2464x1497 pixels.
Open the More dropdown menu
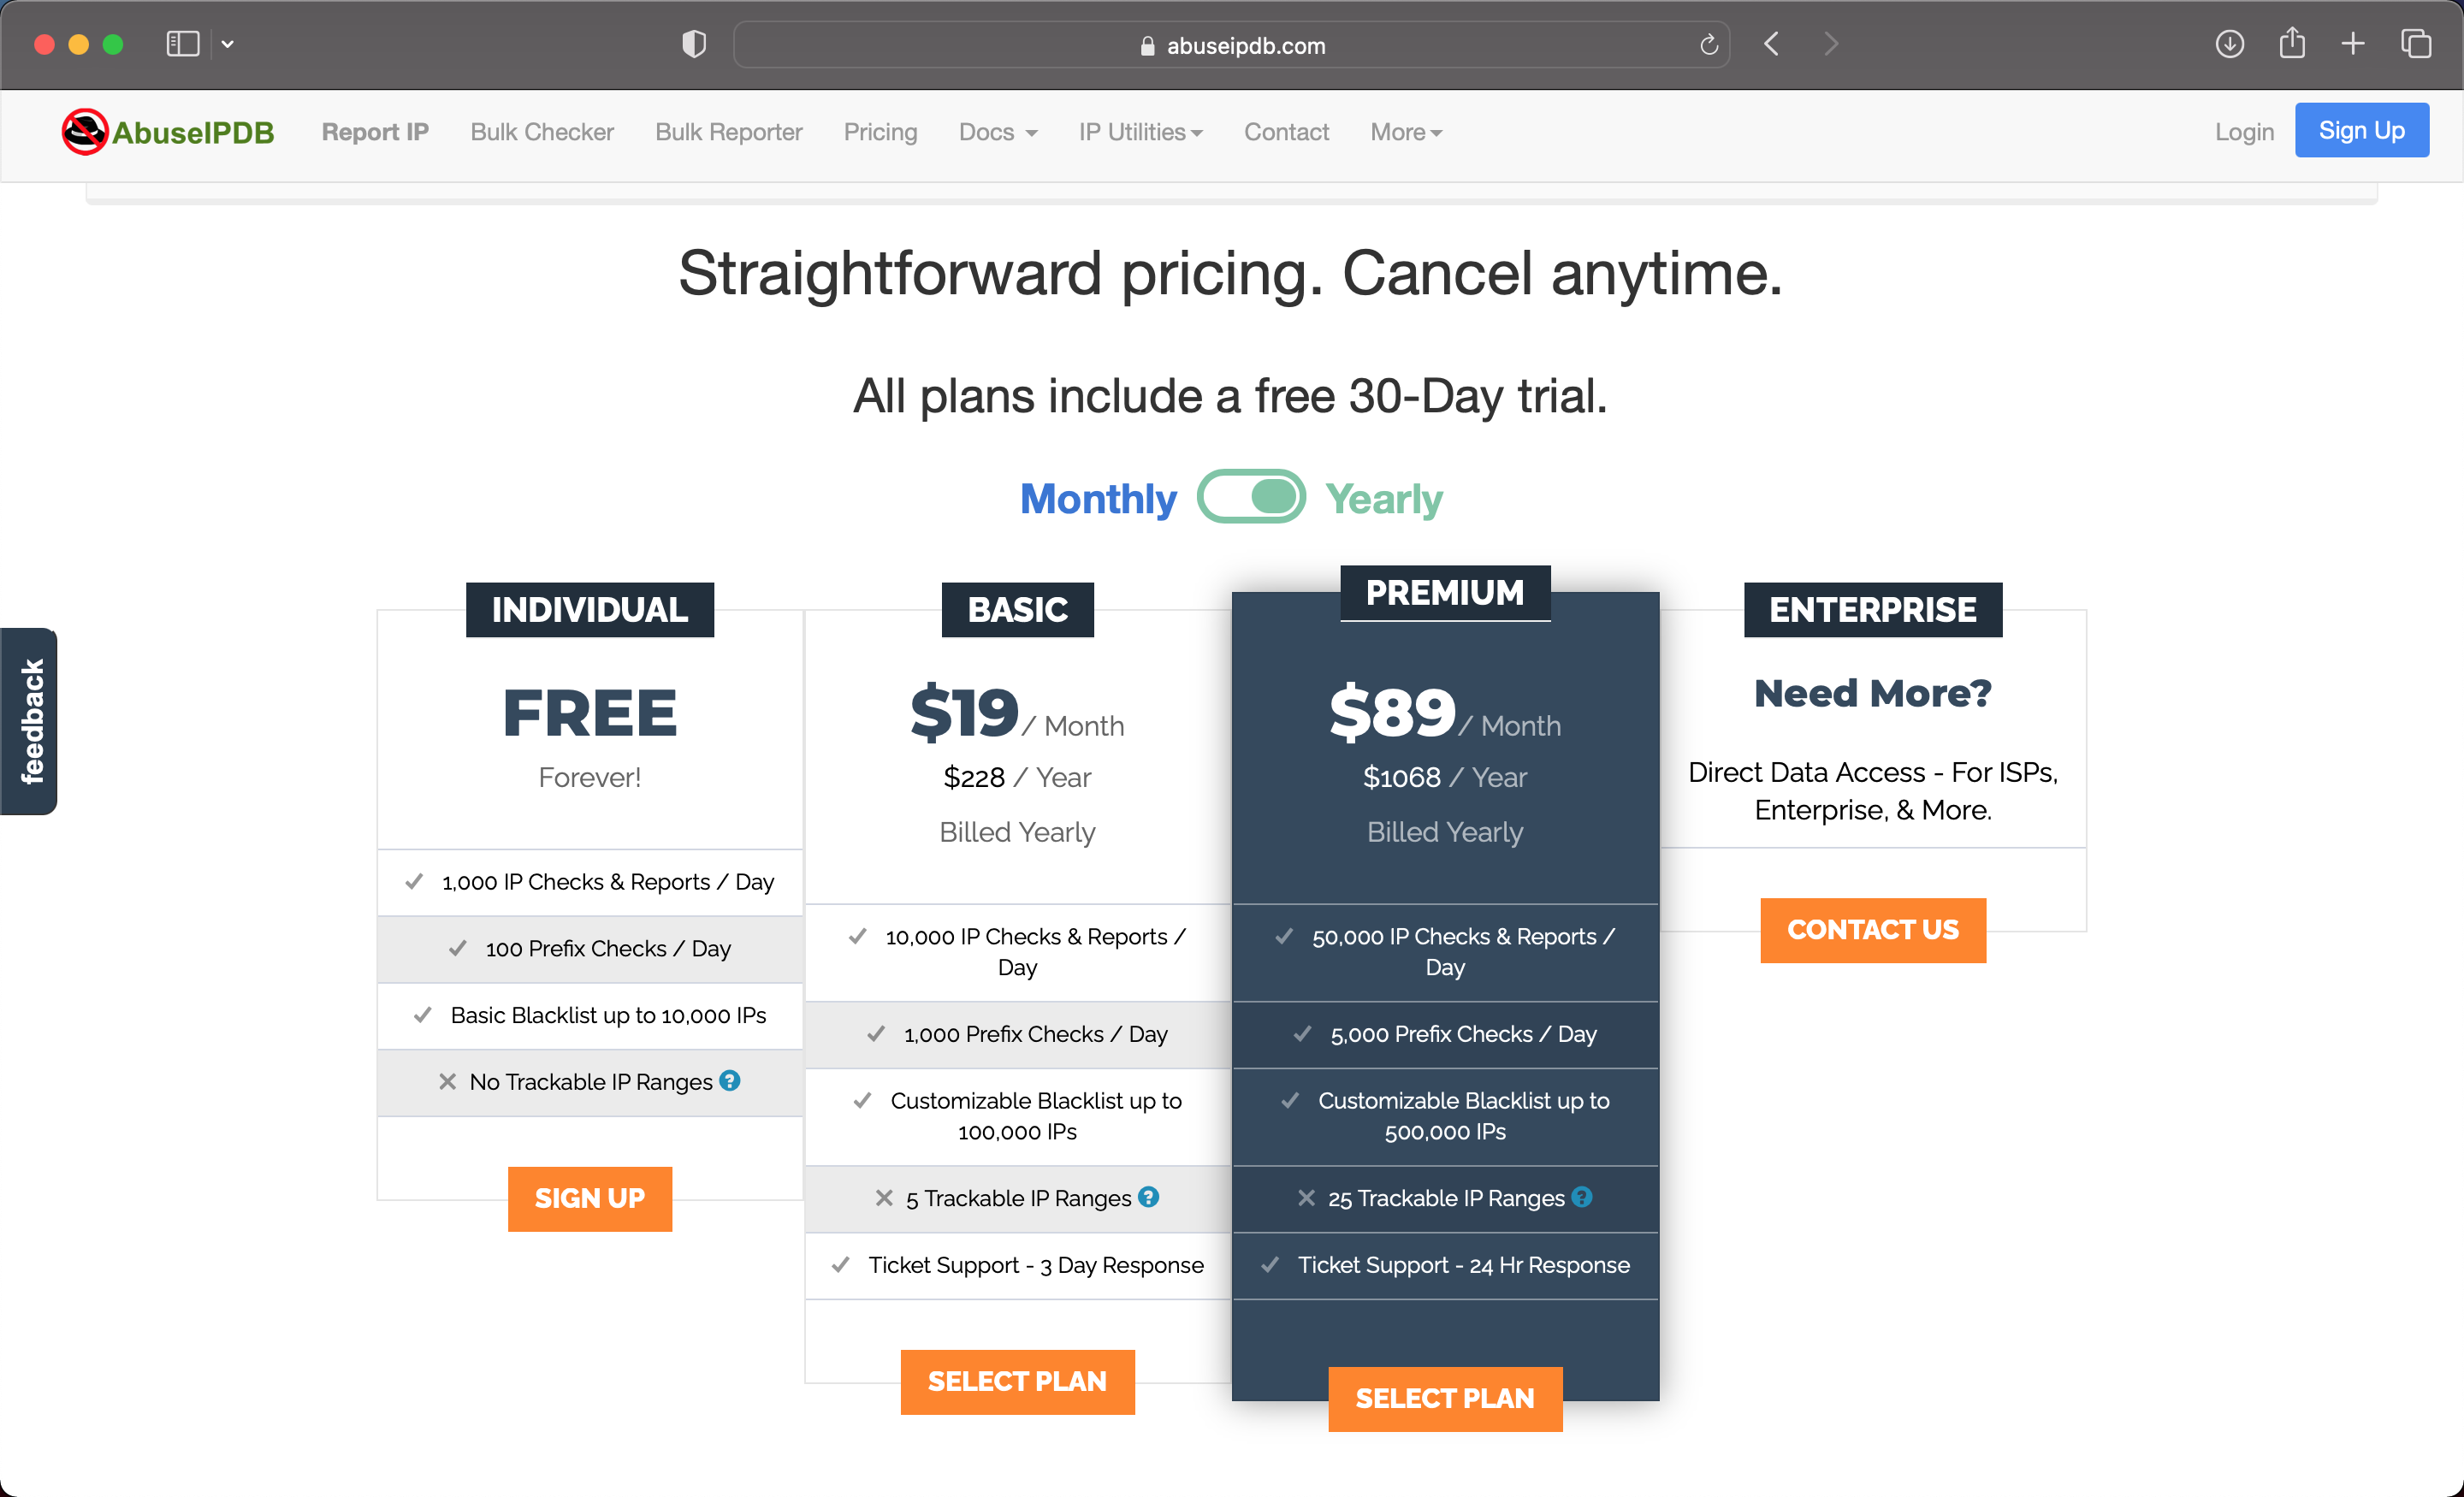click(x=1405, y=132)
